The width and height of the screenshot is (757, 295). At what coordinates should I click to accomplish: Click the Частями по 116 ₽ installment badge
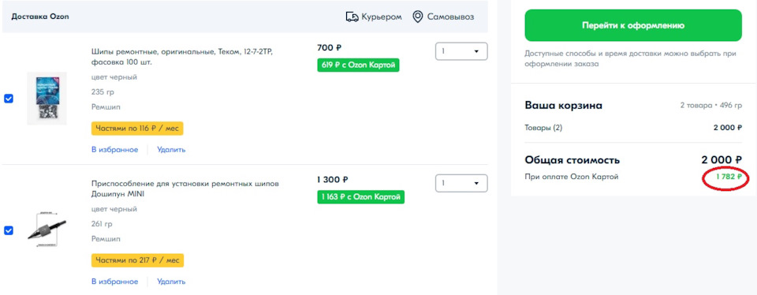137,129
